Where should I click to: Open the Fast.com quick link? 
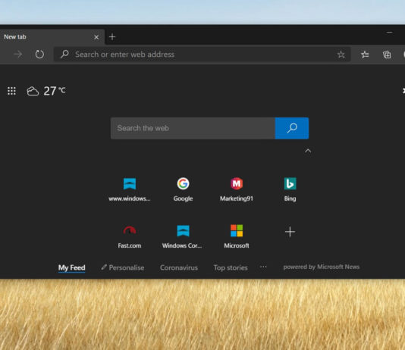pos(130,236)
